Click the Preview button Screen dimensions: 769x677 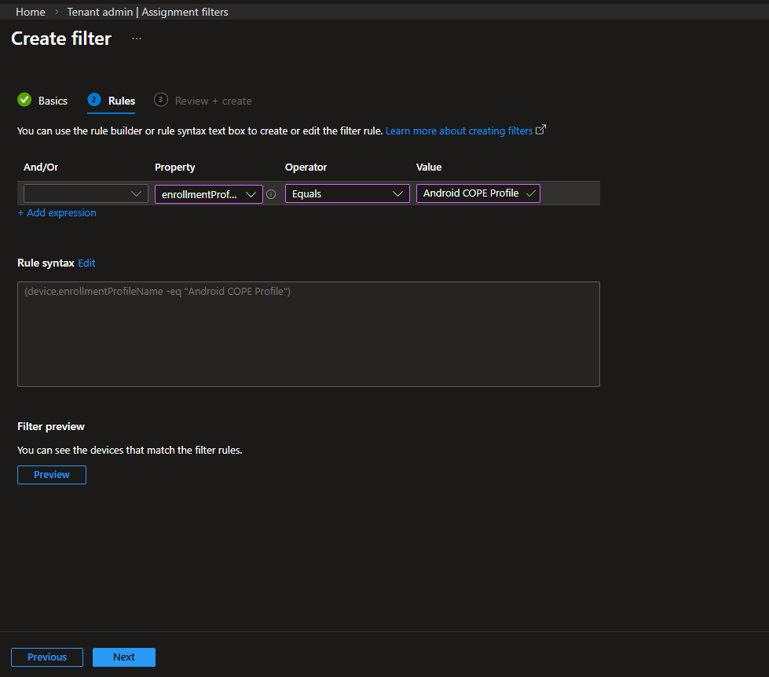tap(52, 475)
